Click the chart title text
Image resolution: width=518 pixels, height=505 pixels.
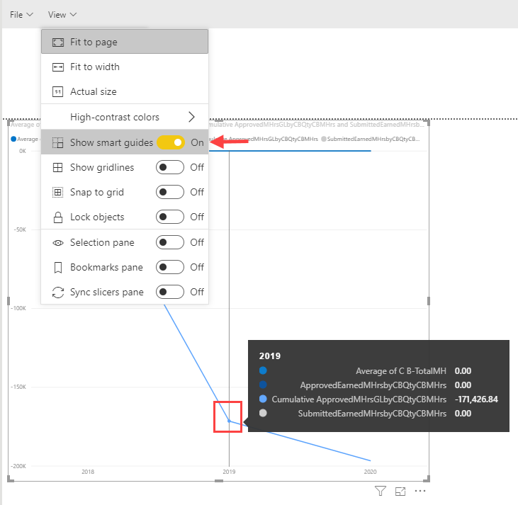316,125
